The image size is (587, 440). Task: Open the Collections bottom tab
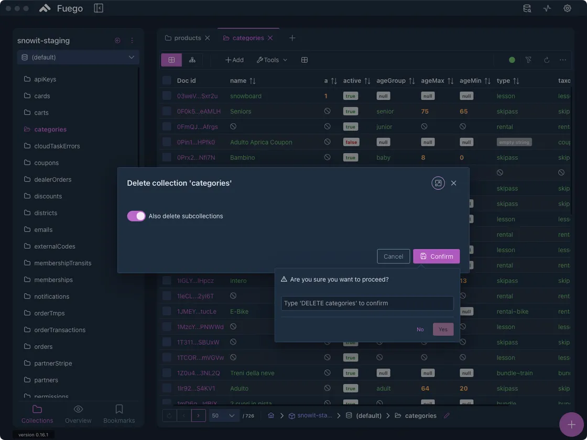(x=37, y=414)
